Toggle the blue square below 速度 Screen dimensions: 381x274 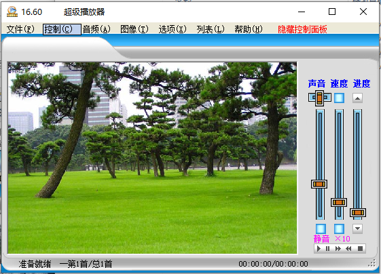(x=339, y=98)
